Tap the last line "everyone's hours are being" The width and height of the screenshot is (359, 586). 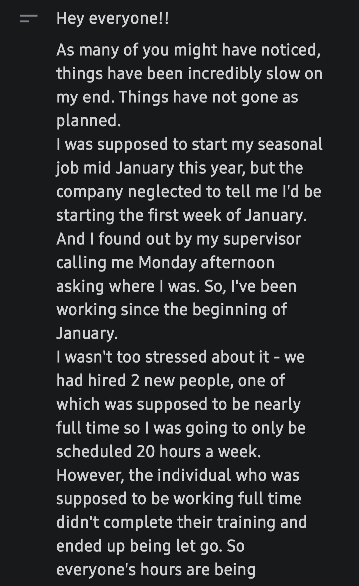tap(156, 570)
